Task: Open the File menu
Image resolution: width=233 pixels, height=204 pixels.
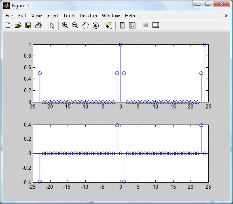Action: 9,16
